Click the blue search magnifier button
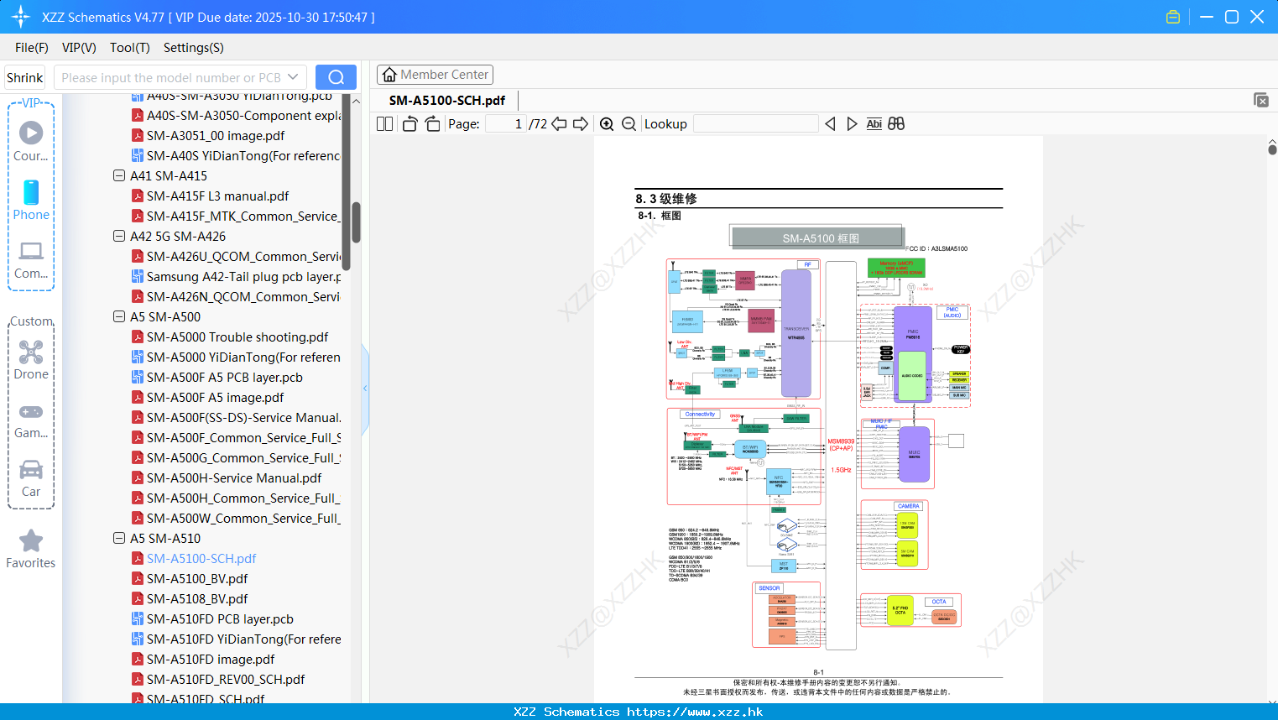Viewport: 1278px width, 720px height. coord(336,77)
